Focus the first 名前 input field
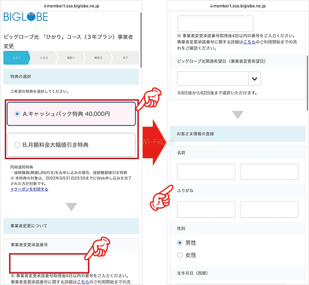The width and height of the screenshot is (309, 285). click(206, 171)
